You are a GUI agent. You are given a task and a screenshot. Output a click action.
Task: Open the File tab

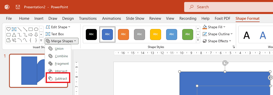(x=9, y=18)
